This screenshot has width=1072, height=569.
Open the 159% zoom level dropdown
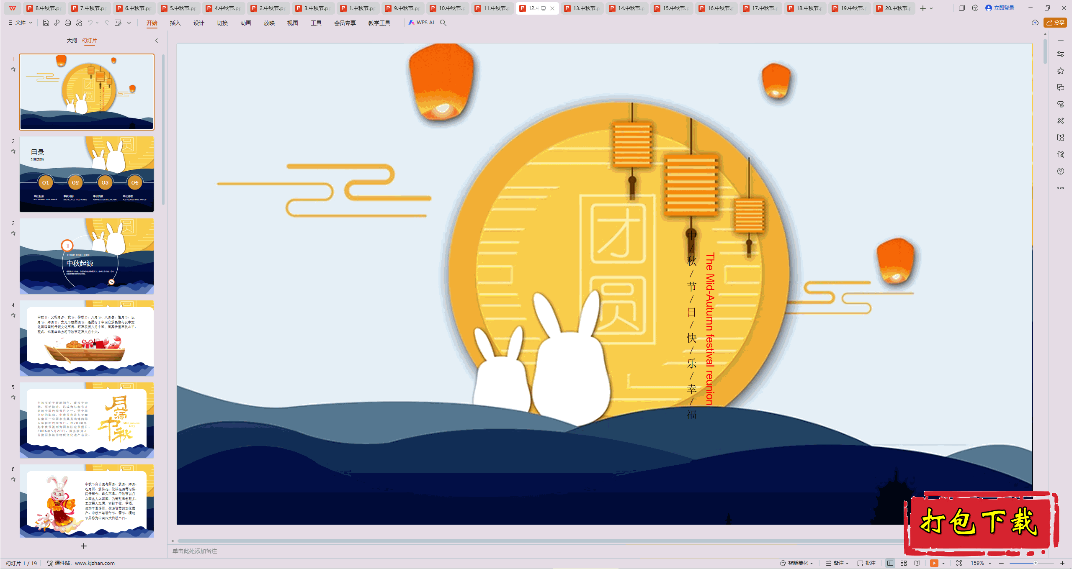point(981,563)
